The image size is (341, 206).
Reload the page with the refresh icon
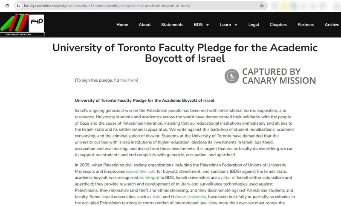point(7,6)
